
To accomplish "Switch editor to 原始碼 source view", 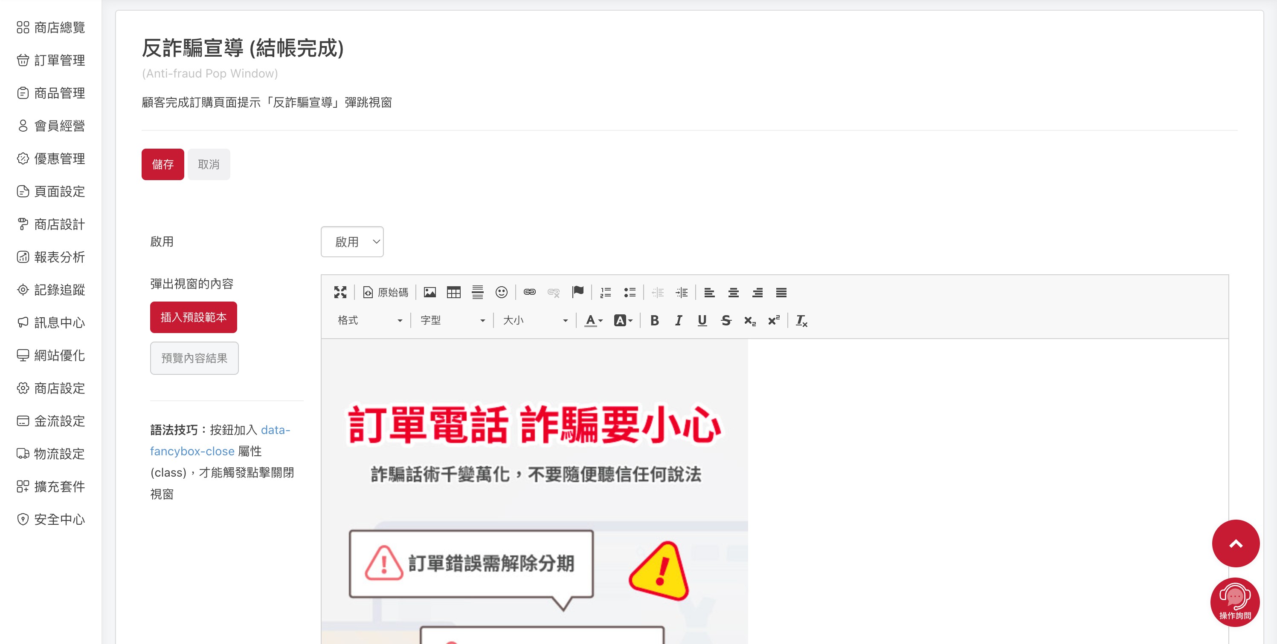I will click(x=386, y=292).
